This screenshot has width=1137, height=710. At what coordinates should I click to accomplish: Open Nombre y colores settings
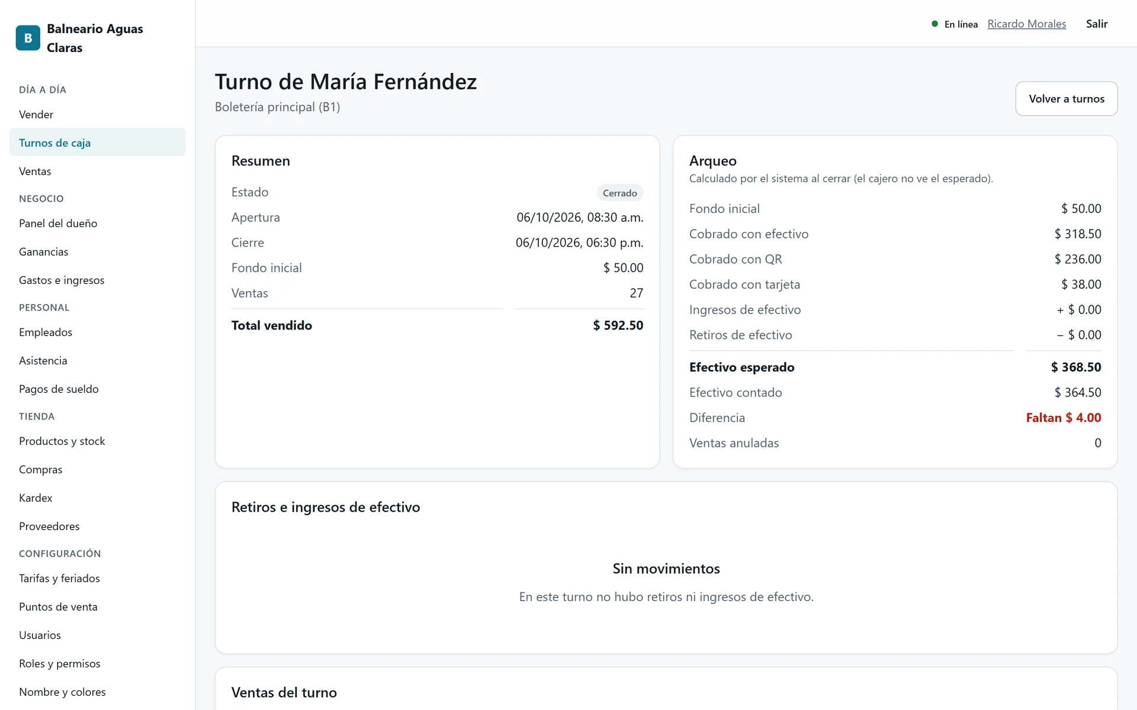click(97, 692)
